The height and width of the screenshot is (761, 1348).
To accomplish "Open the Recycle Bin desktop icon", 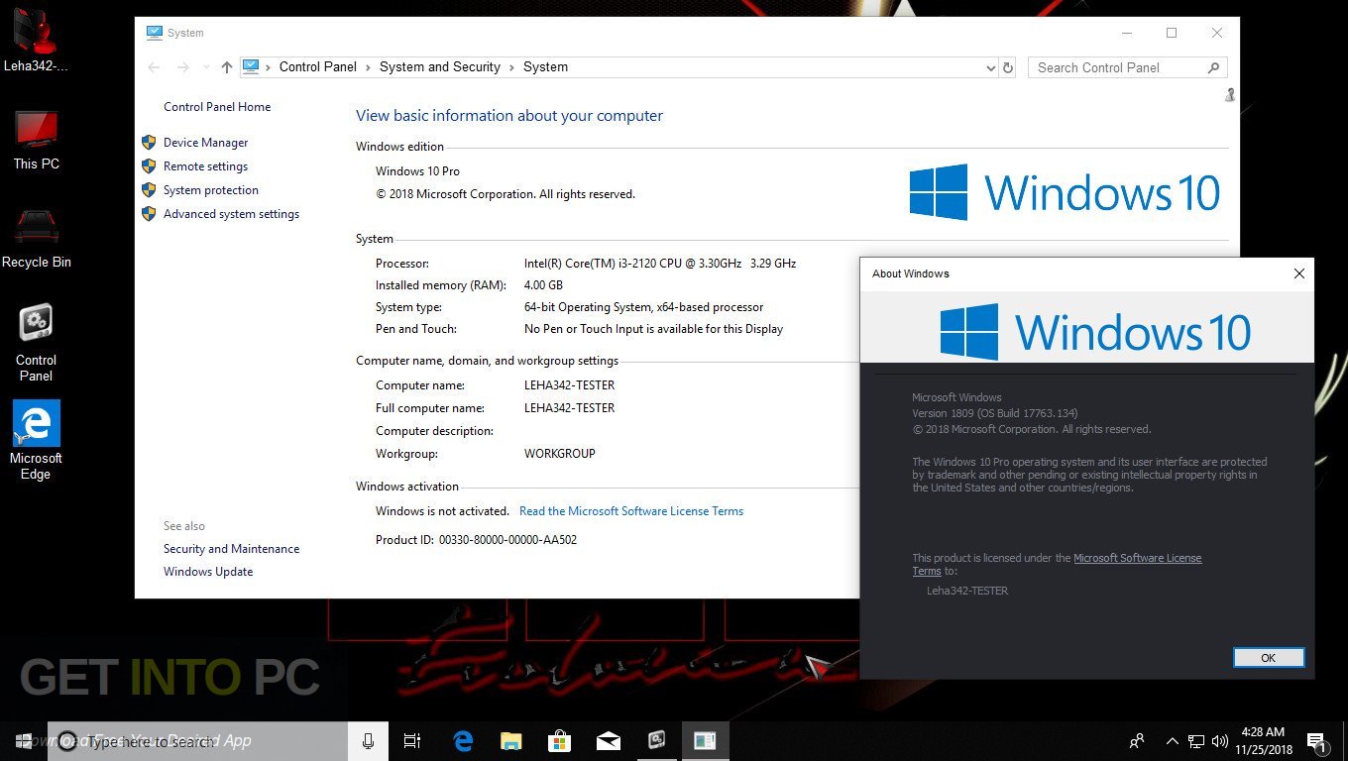I will [36, 237].
